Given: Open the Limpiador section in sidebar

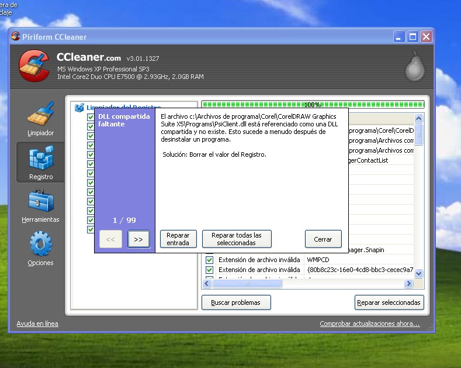Looking at the screenshot, I should point(40,119).
